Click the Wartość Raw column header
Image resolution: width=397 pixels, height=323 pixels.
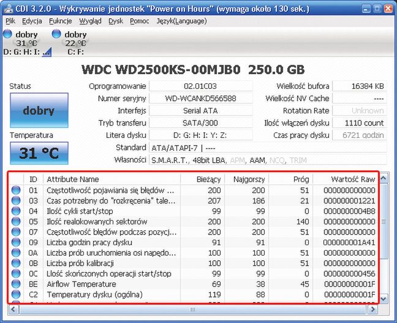tap(346, 180)
